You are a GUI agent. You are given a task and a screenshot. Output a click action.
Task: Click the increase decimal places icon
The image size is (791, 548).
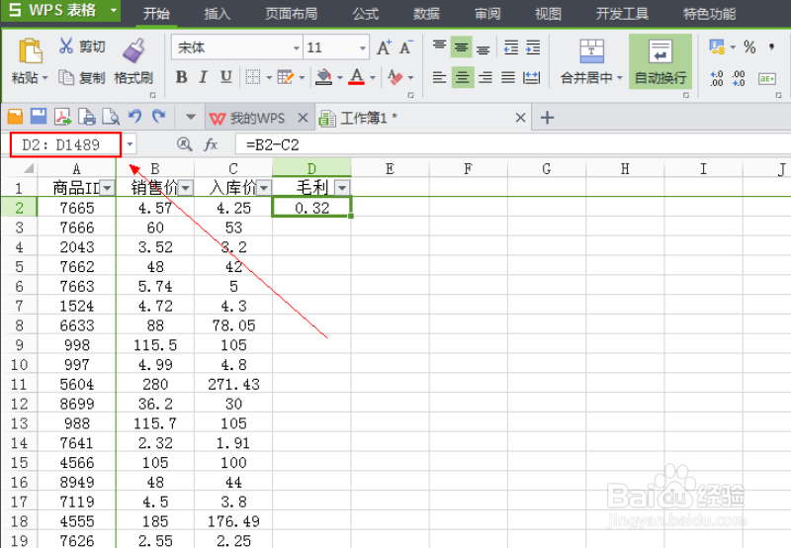pos(716,78)
